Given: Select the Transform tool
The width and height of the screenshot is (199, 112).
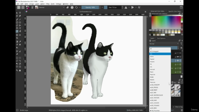Looking at the screenshot, I should coord(17,35).
